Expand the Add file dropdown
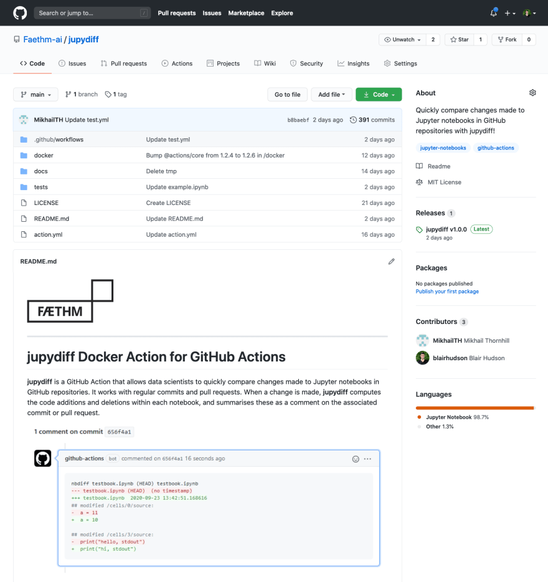Image resolution: width=548 pixels, height=582 pixels. point(331,95)
